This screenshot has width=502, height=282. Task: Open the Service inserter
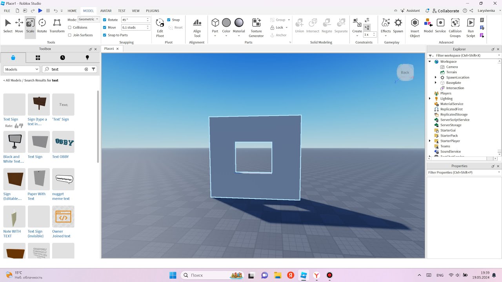(440, 26)
